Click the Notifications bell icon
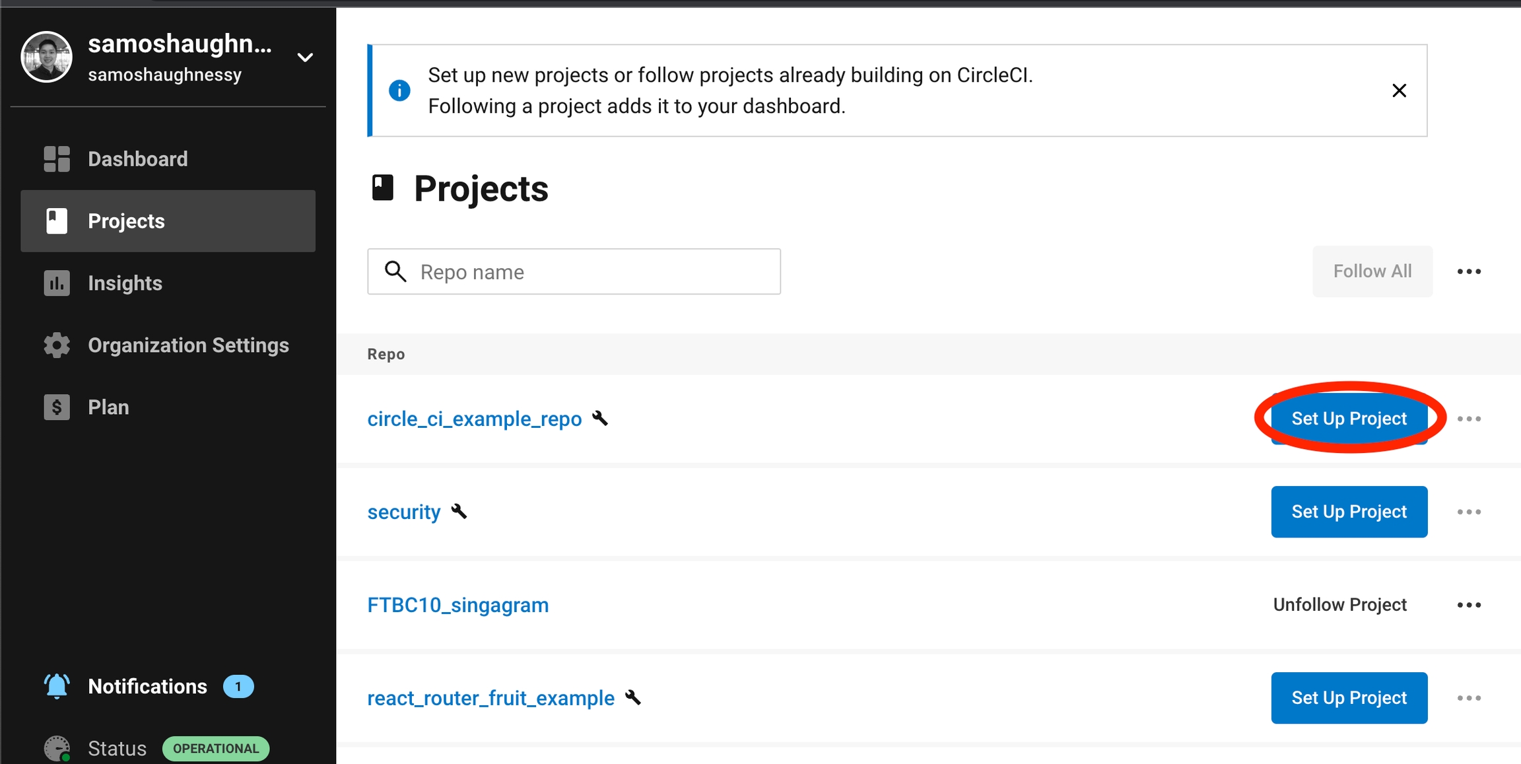Screen dimensions: 1521x764 pos(57,687)
